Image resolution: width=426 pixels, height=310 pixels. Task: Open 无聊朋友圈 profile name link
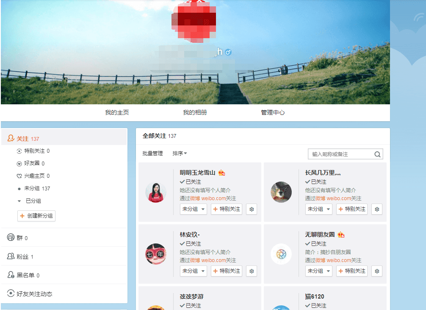320,235
